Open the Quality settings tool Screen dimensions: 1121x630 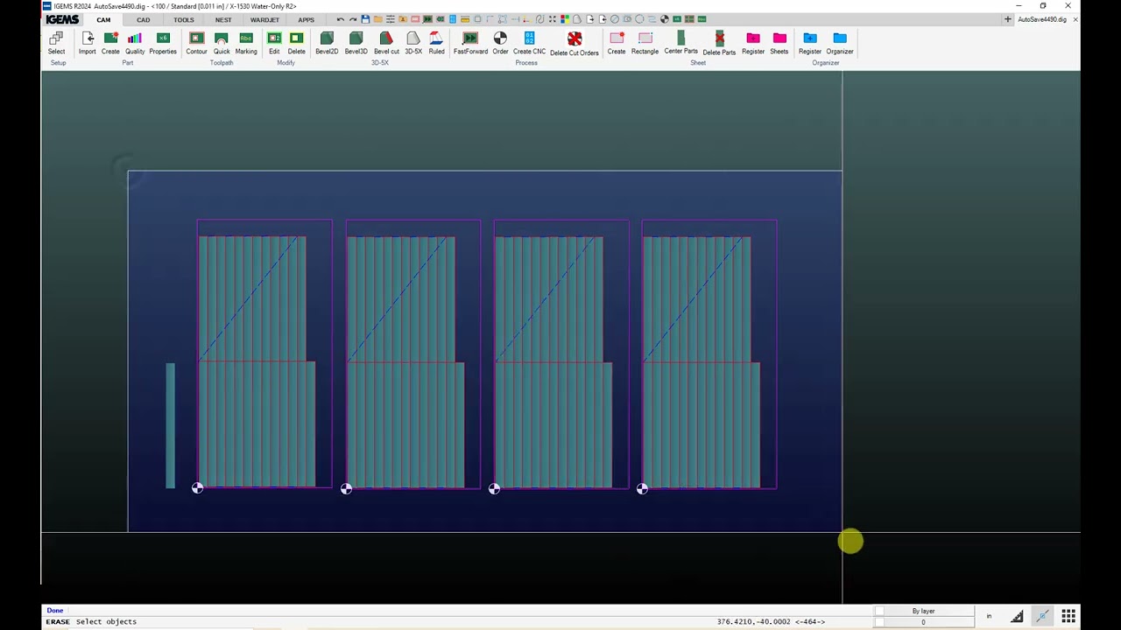click(x=135, y=43)
